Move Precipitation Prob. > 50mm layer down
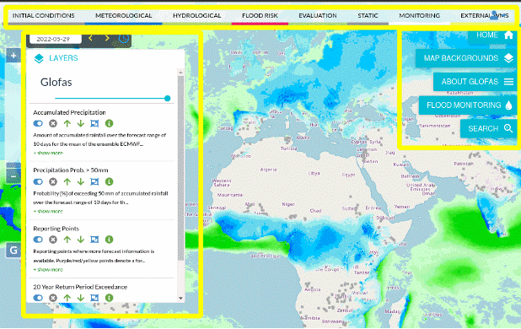The height and width of the screenshot is (329, 521). pos(80,181)
